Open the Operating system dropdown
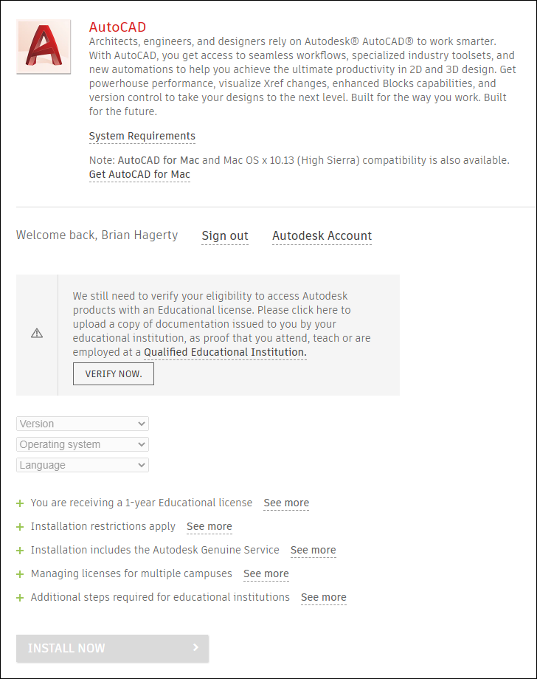Screen dimensions: 537x679 click(83, 444)
